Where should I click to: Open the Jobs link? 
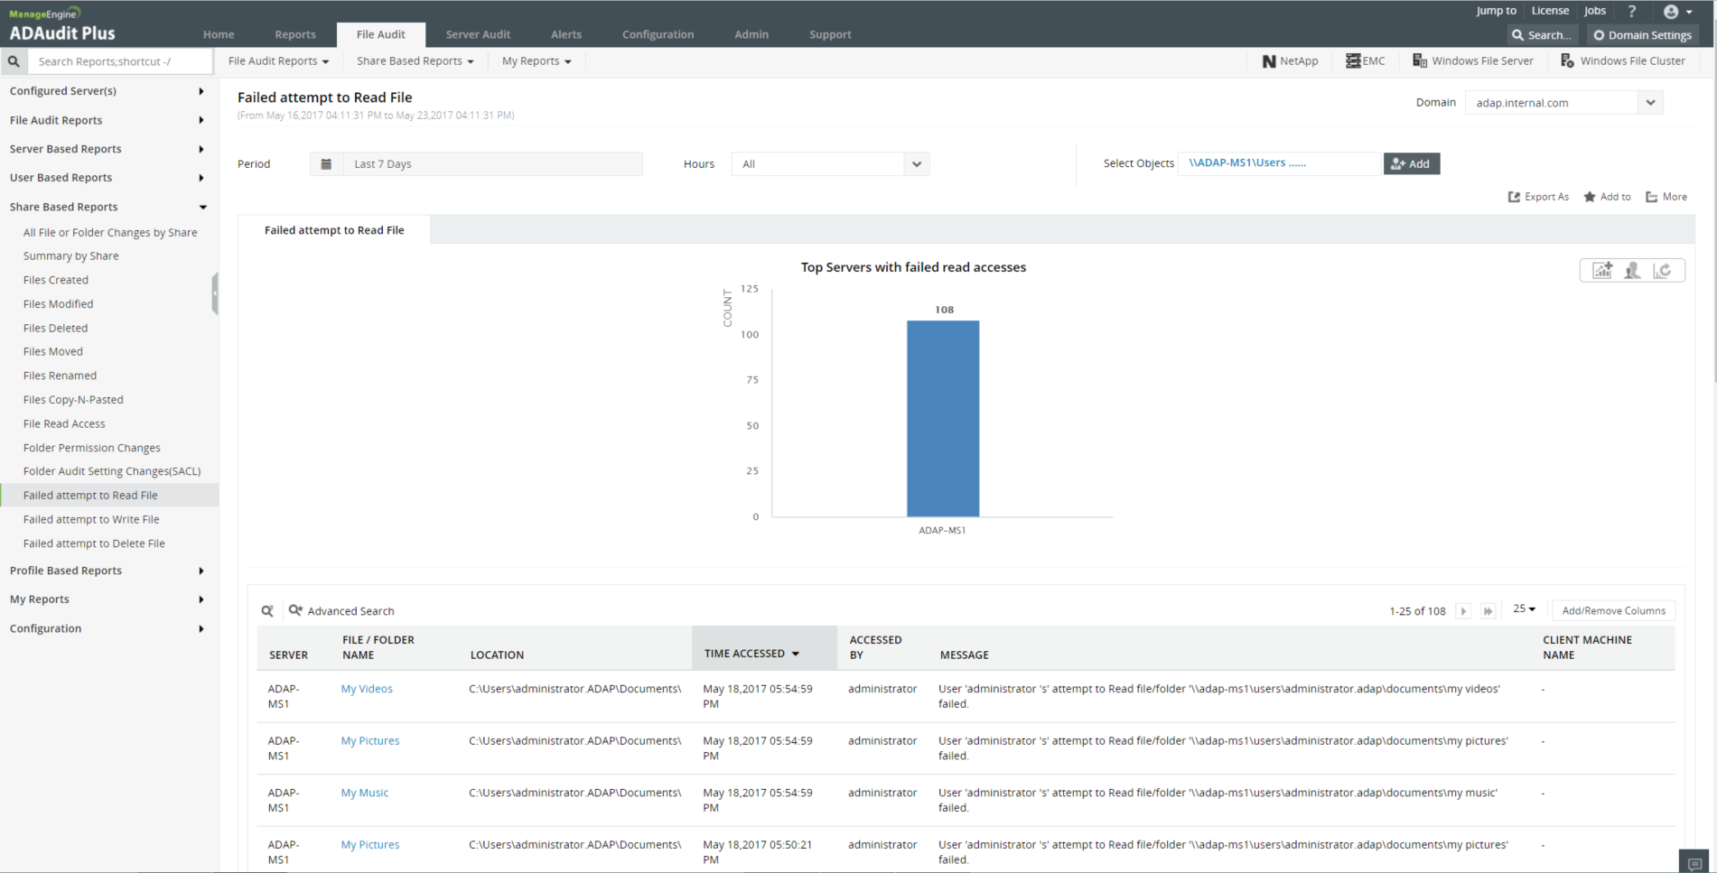point(1595,11)
